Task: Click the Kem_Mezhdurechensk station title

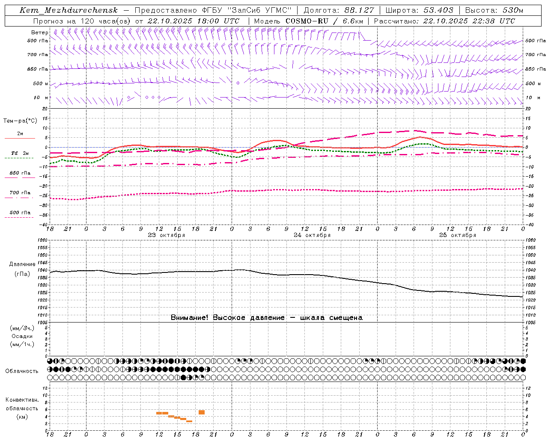Action: (x=68, y=10)
